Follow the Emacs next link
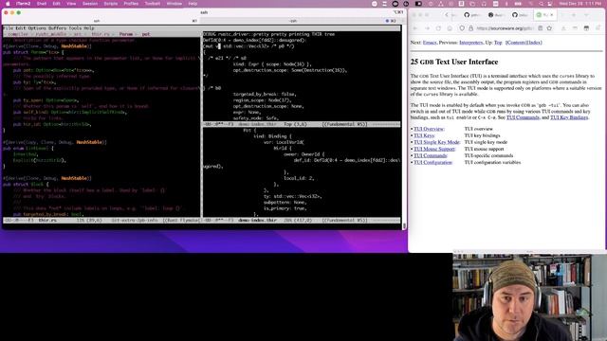Image resolution: width=607 pixels, height=341 pixels. tap(430, 43)
